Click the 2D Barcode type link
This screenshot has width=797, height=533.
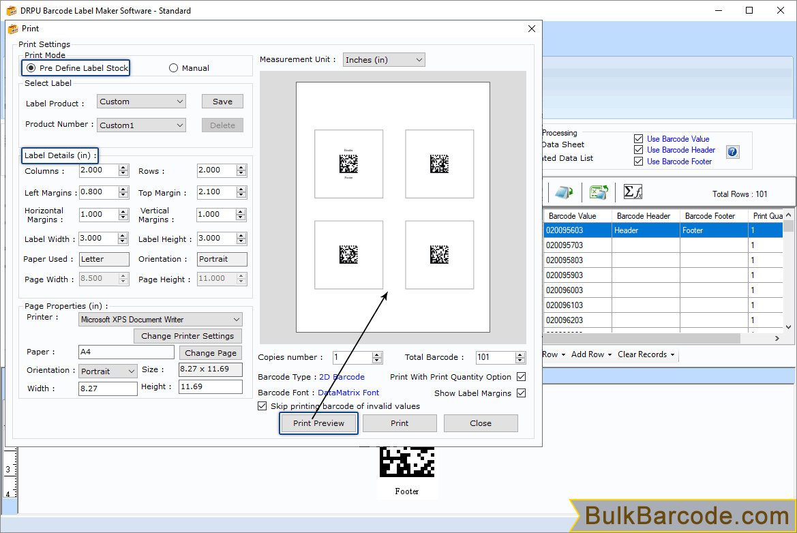[x=342, y=376]
